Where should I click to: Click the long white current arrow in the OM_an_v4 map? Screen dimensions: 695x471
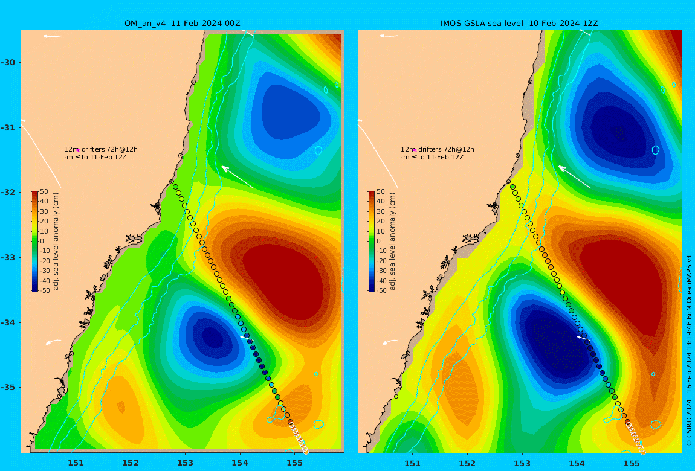(238, 177)
